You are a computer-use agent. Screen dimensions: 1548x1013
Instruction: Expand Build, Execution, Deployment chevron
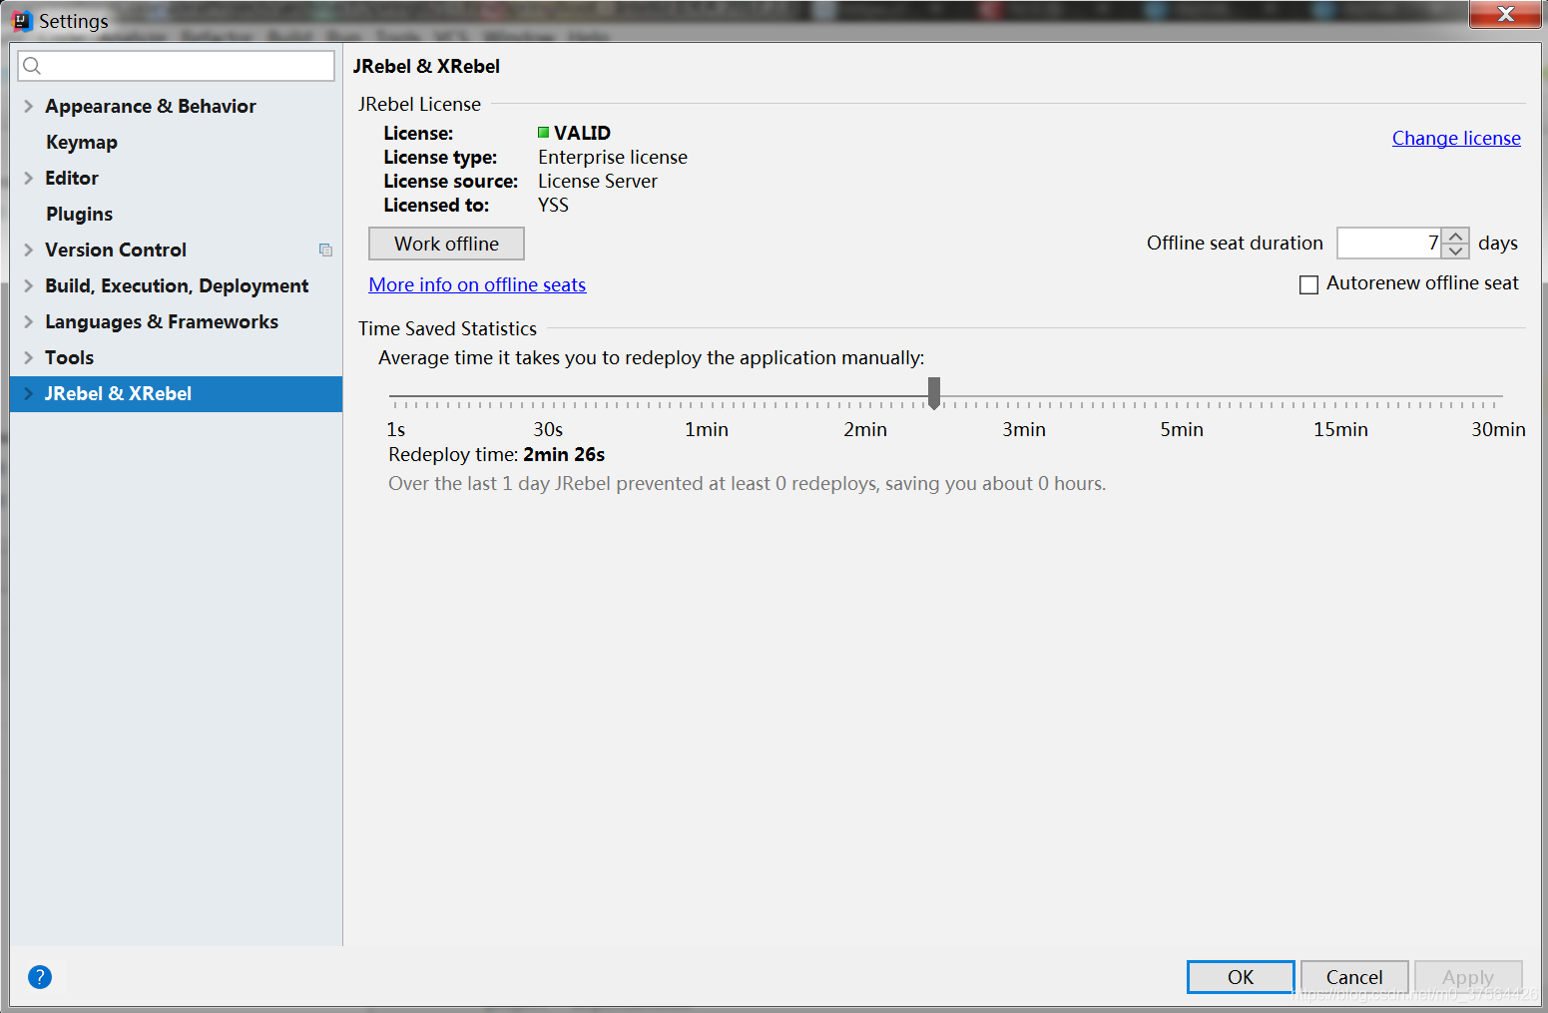(28, 285)
